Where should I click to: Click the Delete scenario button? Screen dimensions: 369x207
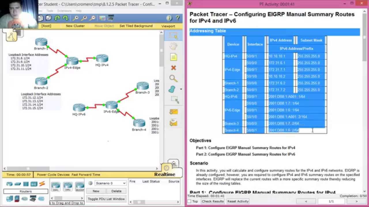116,191
